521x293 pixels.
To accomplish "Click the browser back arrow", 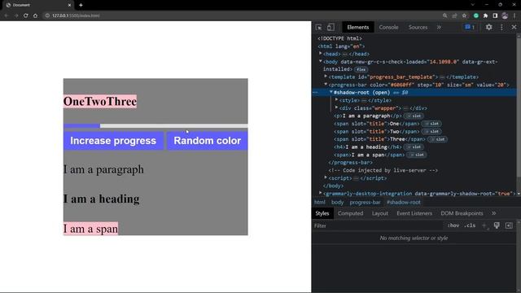I will [x=6, y=15].
